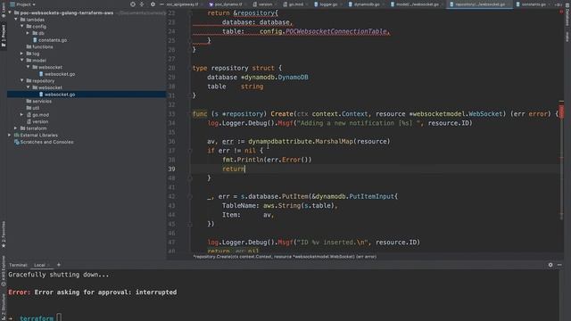The width and height of the screenshot is (571, 321).
Task: Click the MarshalMap call on line 36
Action: [x=334, y=141]
